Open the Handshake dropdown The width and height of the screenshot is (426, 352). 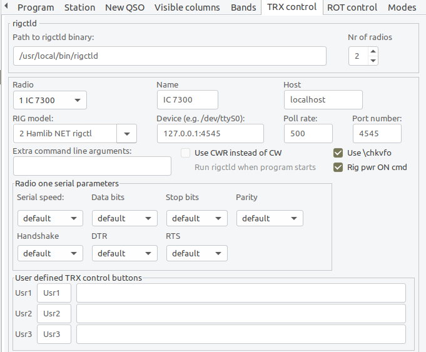[50, 253]
